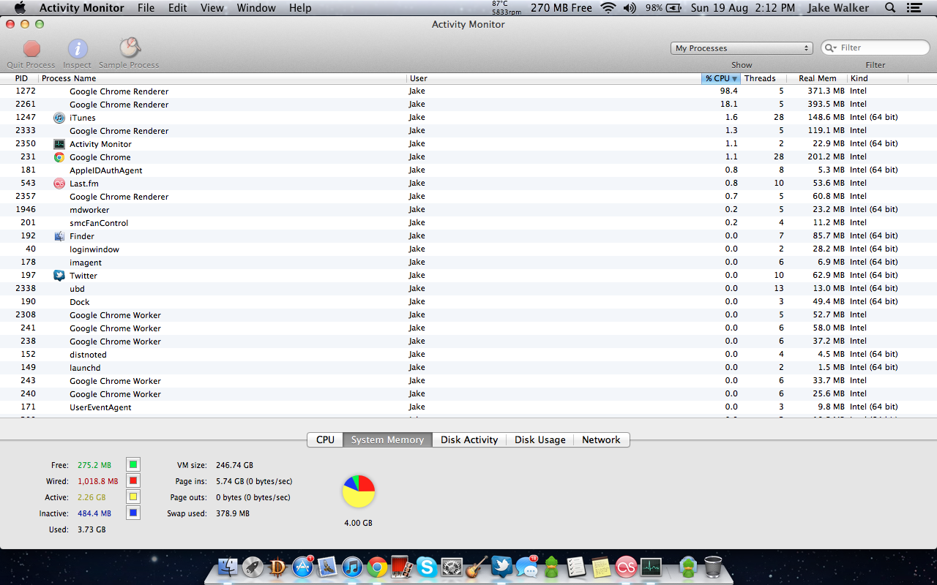Open the Trash in the Dock

713,567
